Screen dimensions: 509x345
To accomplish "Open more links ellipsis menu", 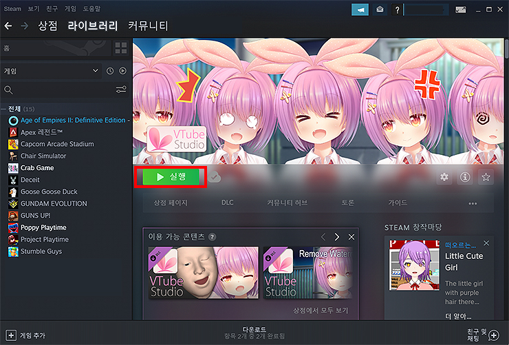I will (x=473, y=203).
